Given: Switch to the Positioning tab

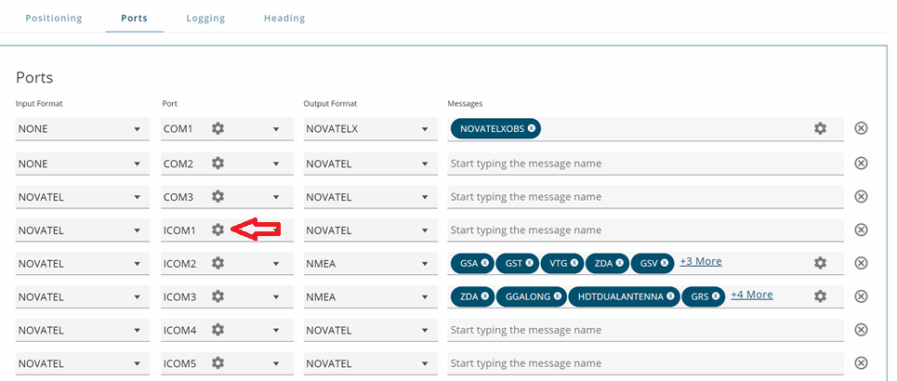Looking at the screenshot, I should [x=54, y=19].
